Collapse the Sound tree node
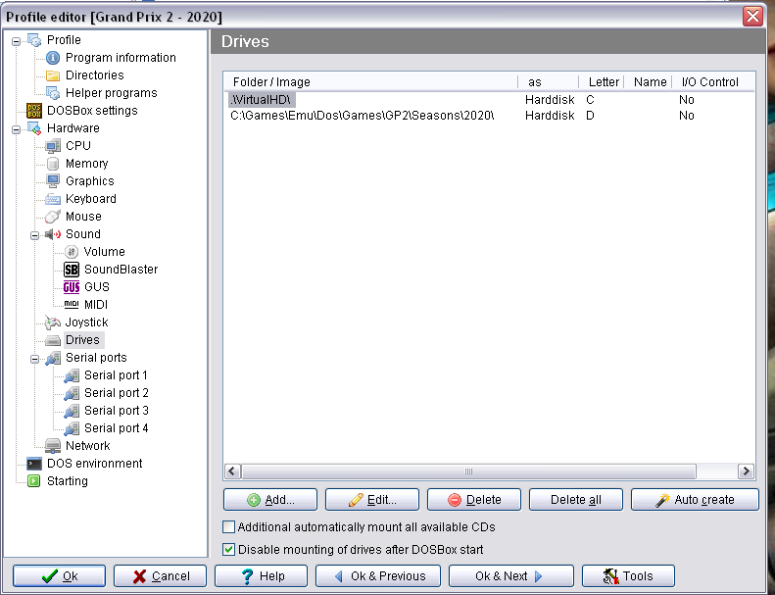The image size is (775, 595). (34, 234)
